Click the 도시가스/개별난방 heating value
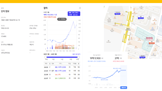Screen dimensions: 162x91 click(x=7, y=44)
